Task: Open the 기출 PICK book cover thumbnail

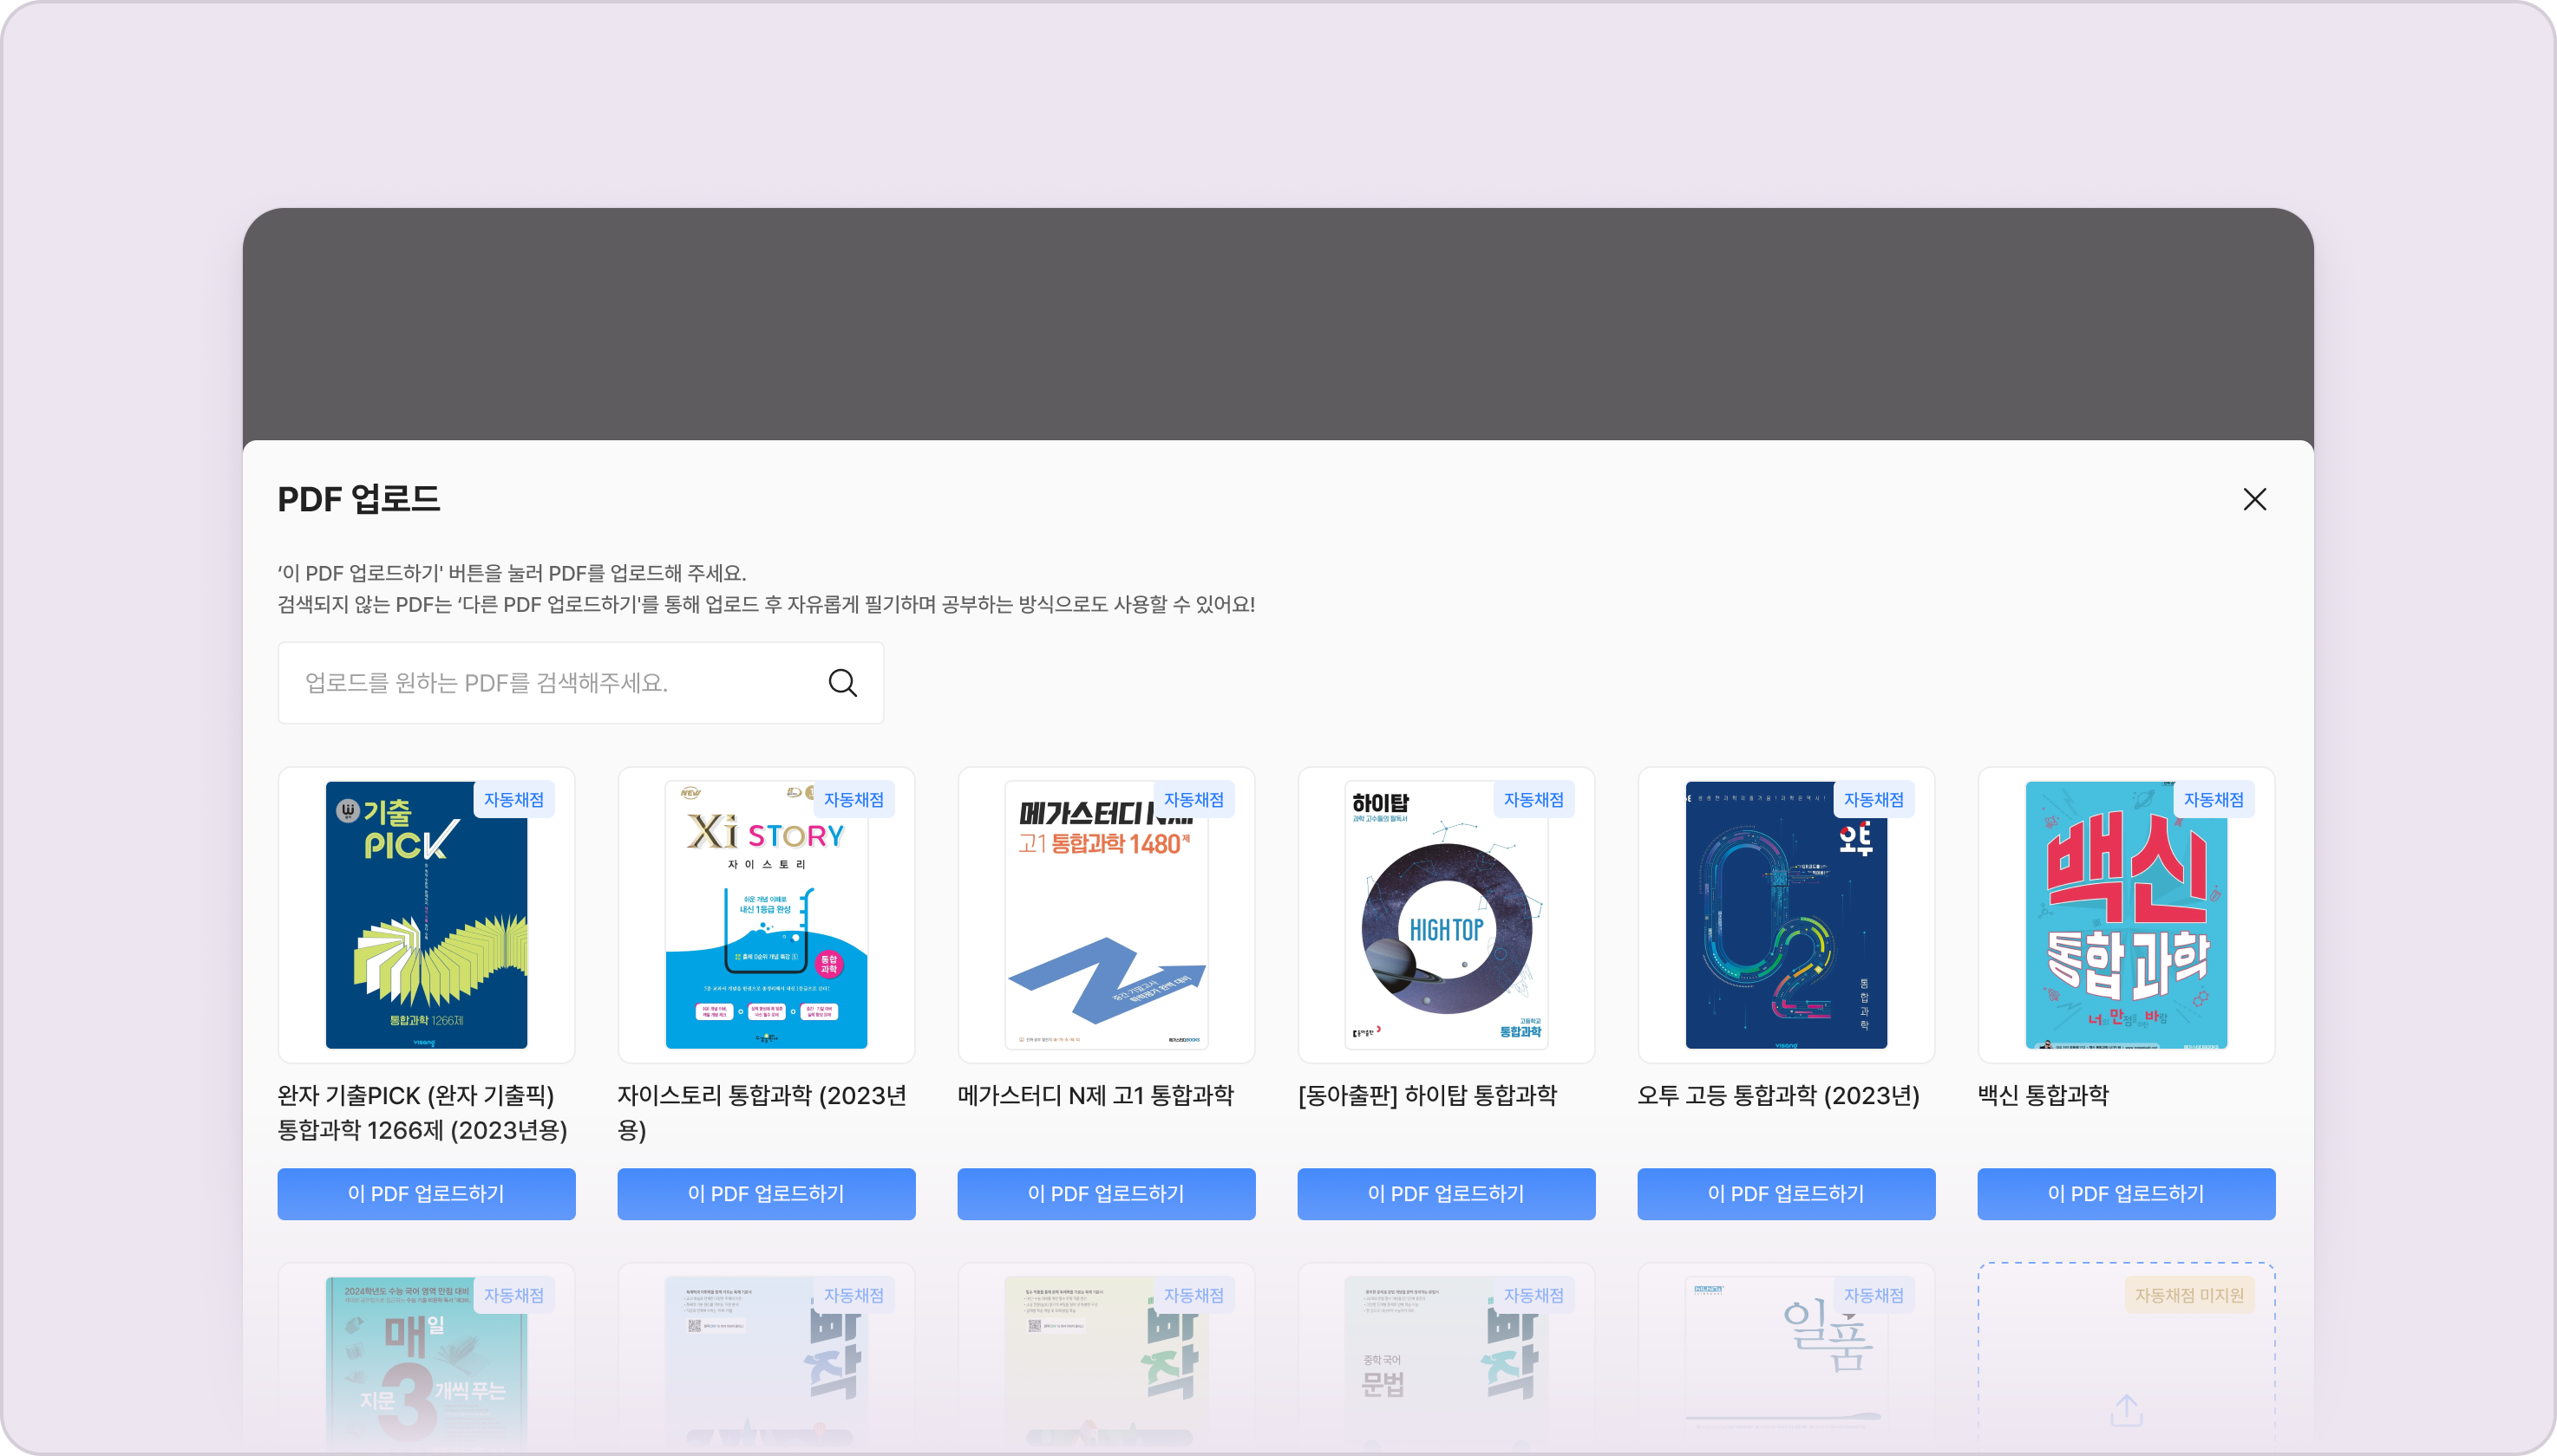Action: pyautogui.click(x=427, y=915)
